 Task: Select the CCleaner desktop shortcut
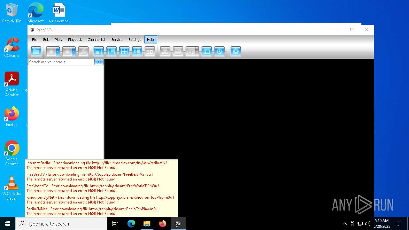click(x=12, y=48)
